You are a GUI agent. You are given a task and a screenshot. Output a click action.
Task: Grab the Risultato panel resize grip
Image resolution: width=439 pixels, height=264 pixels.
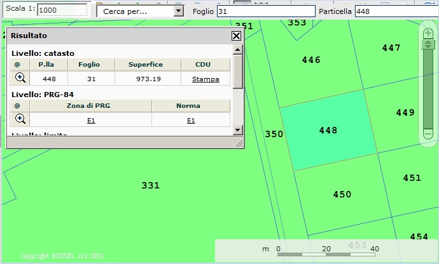[x=239, y=144]
